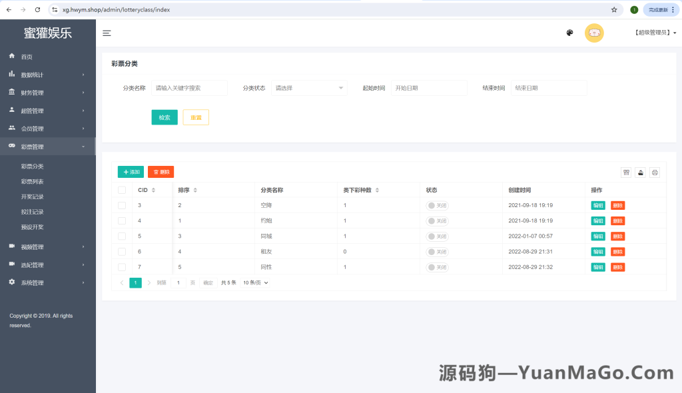This screenshot has height=393, width=682.
Task: Click the avatar icon in the top bar
Action: 593,32
